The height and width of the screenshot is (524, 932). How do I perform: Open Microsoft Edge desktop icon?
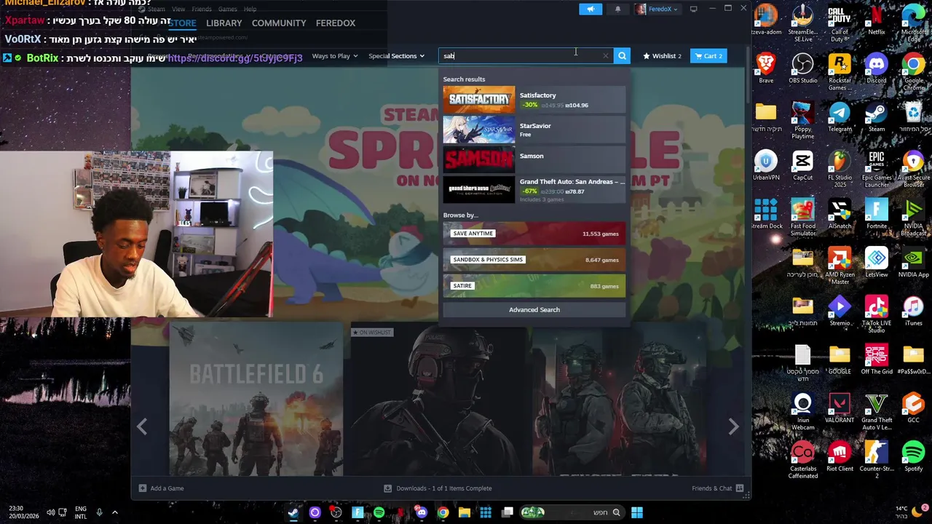pos(914,21)
